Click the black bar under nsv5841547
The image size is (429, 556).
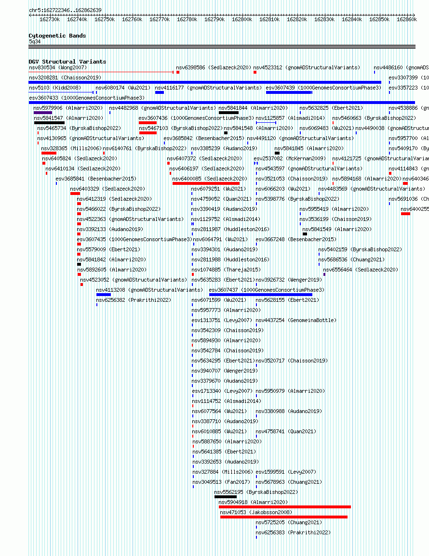(49, 123)
